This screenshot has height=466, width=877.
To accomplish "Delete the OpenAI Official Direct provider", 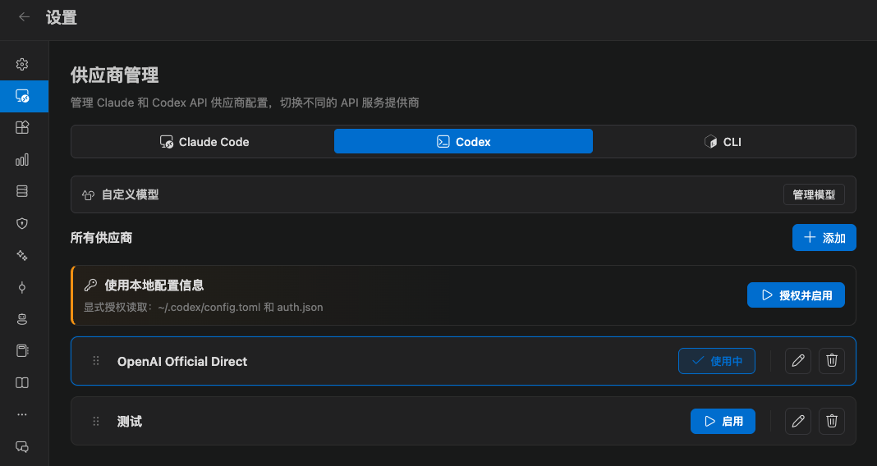I will 832,361.
